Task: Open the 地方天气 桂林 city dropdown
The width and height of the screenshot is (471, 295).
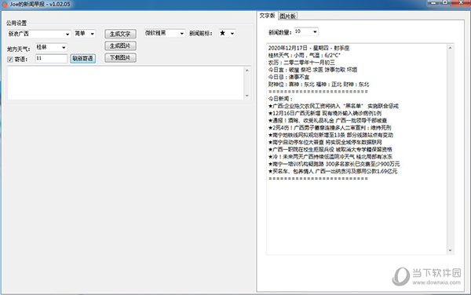Action: pyautogui.click(x=51, y=47)
